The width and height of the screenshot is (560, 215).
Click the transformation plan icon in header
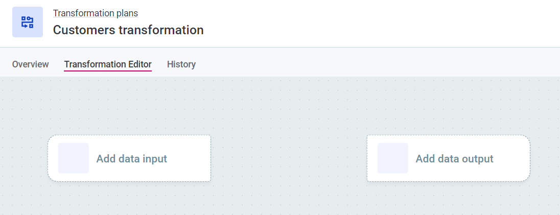(28, 22)
